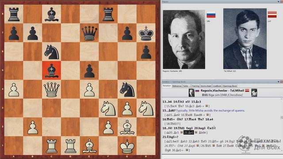Select the black pawn on a7
283x159 pixels.
click(14, 33)
